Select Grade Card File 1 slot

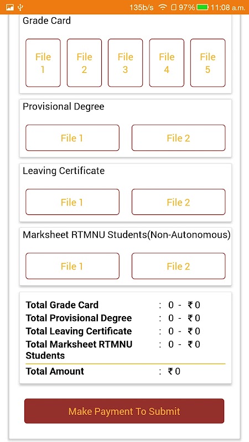[43, 63]
